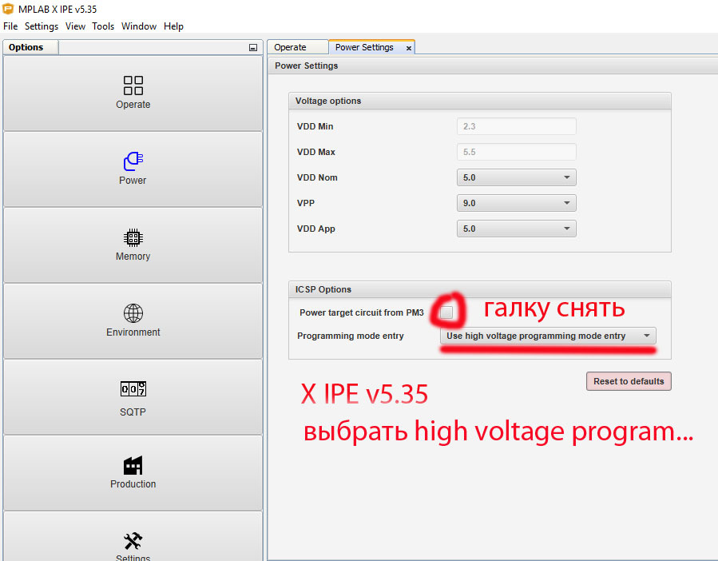Viewport: 718px width, 561px height.
Task: Click the Voltage options header
Action: pyautogui.click(x=480, y=101)
